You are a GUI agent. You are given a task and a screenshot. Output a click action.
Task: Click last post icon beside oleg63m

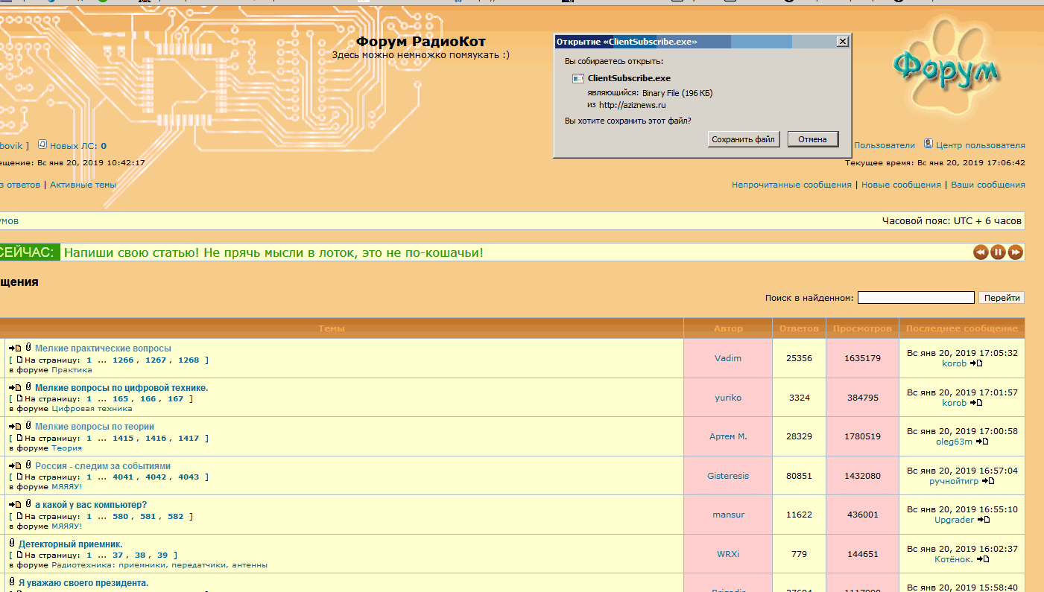point(982,442)
